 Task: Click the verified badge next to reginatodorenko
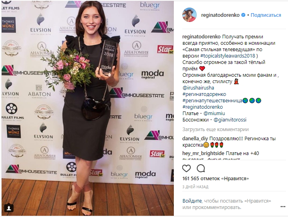pos(243,15)
